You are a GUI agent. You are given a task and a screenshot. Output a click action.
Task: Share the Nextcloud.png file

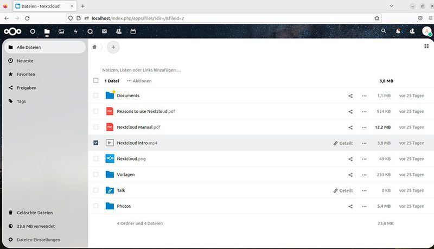350,159
